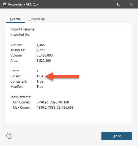
Task: Click the Max Corner coordinates text
Action: point(55,108)
